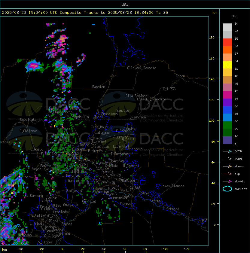Screen dimensions: 250x253
Task: Click the 'TUNUYAN' map label
Action: click(x=64, y=234)
